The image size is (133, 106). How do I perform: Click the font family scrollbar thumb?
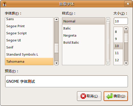tap(56, 48)
